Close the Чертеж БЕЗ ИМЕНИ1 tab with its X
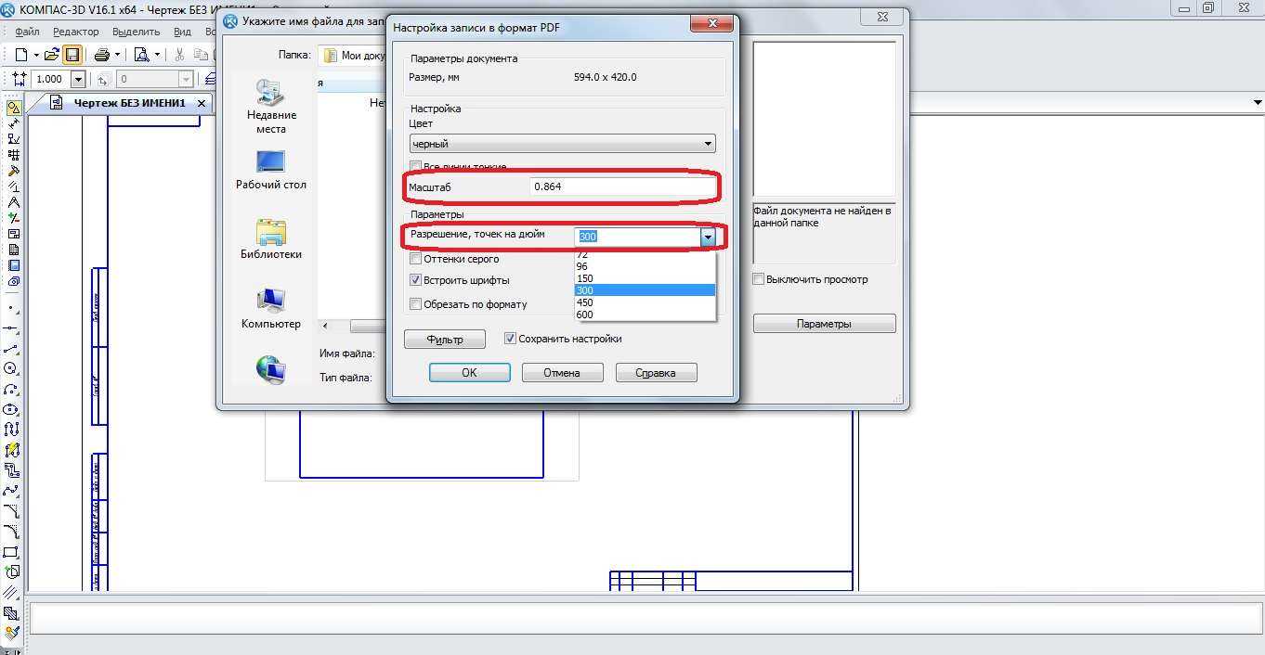The width and height of the screenshot is (1265, 655). (202, 104)
